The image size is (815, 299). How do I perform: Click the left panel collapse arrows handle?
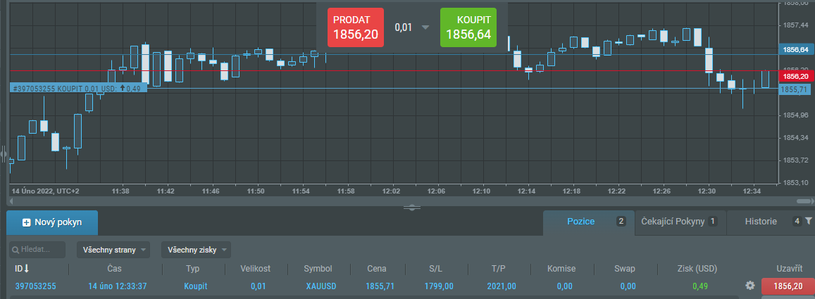4,153
